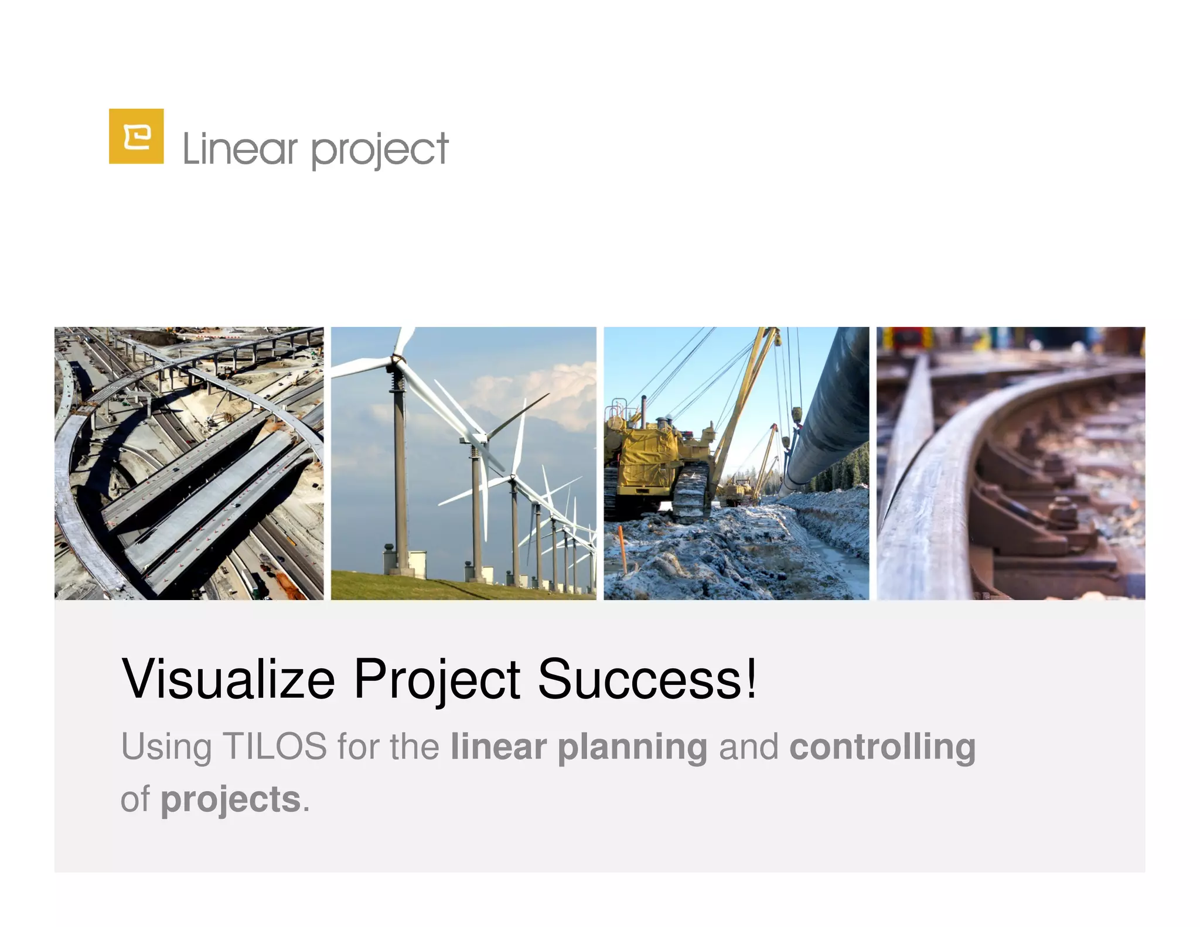Click the word "TILOS" in the subtitle

275,747
